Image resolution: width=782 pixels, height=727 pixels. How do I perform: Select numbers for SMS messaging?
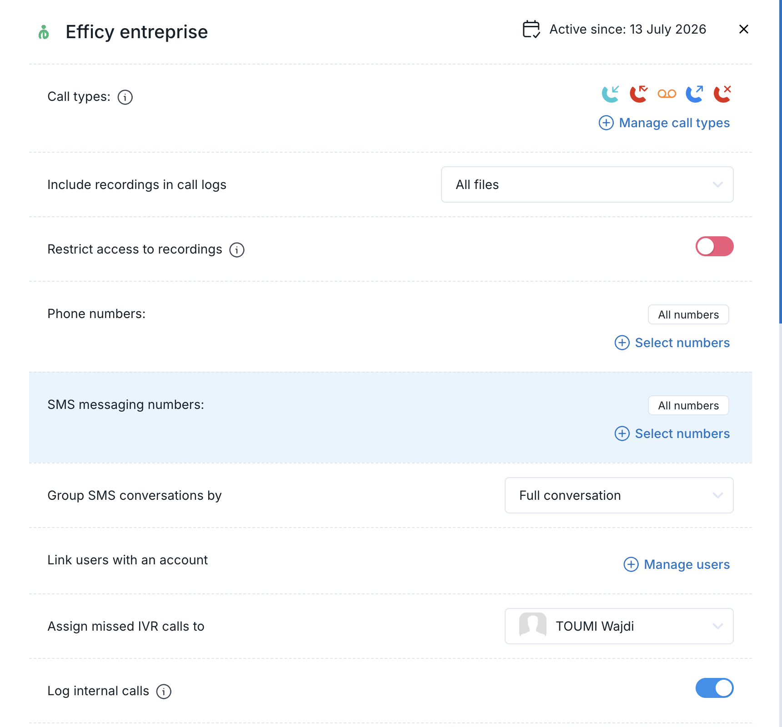tap(672, 433)
